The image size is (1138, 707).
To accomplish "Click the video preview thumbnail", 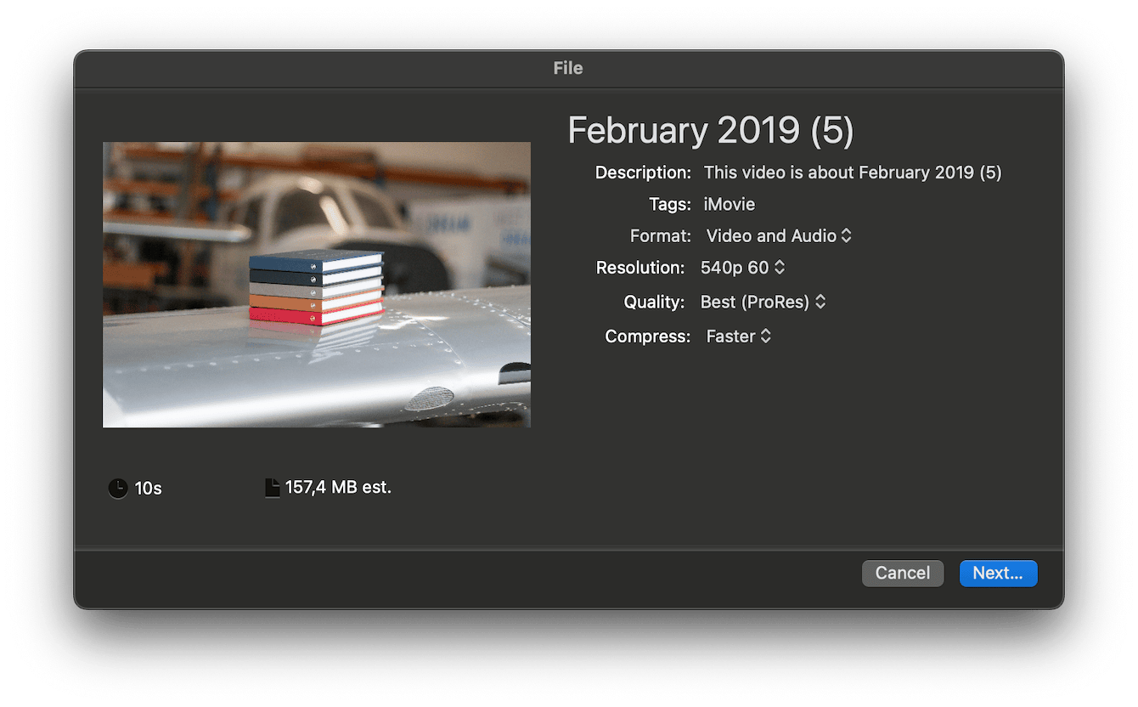I will click(317, 285).
